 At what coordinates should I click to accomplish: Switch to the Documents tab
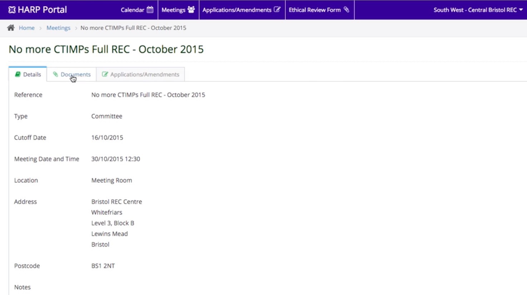click(71, 74)
